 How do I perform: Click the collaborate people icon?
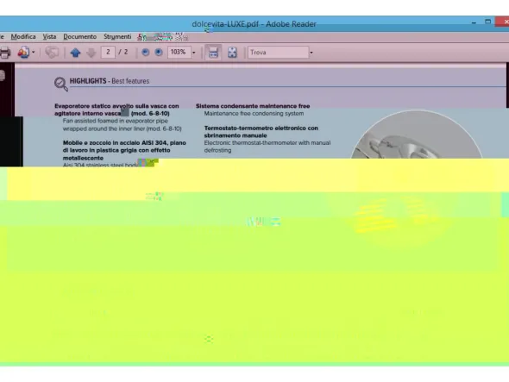(x=23, y=53)
